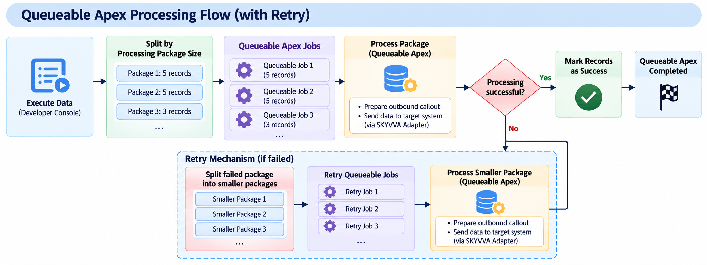The height and width of the screenshot is (265, 707).
Task: Select the 'Package 2: 5 records' box
Action: [x=159, y=92]
